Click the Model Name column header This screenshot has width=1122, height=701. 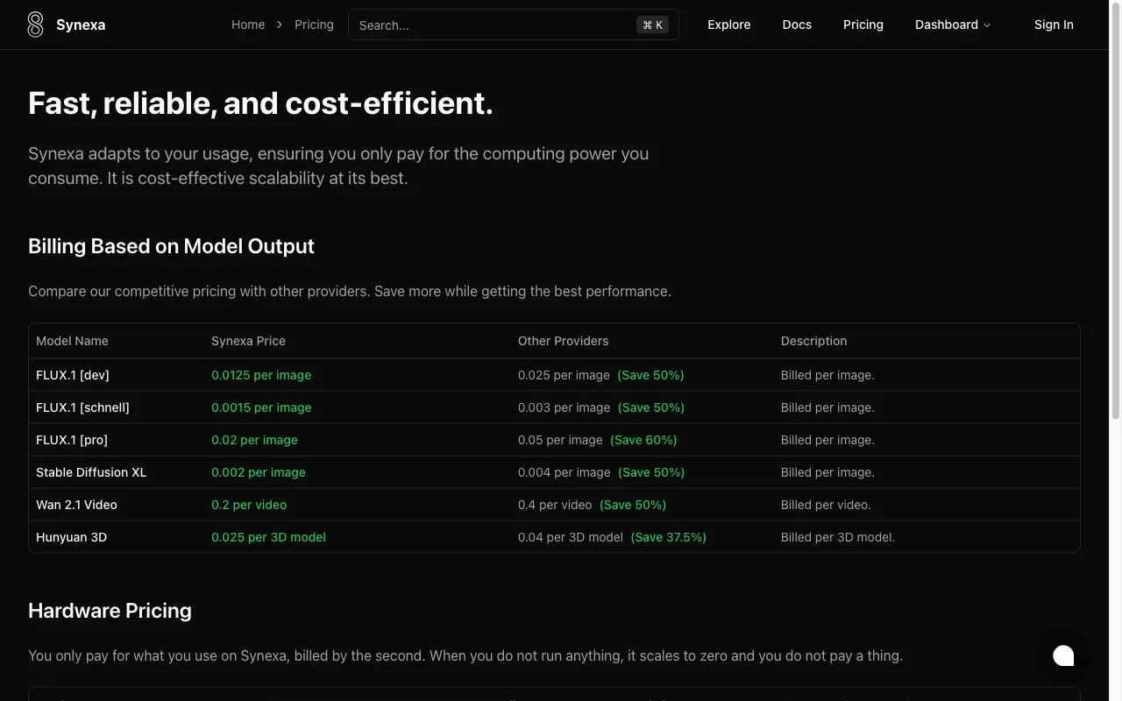(x=72, y=341)
